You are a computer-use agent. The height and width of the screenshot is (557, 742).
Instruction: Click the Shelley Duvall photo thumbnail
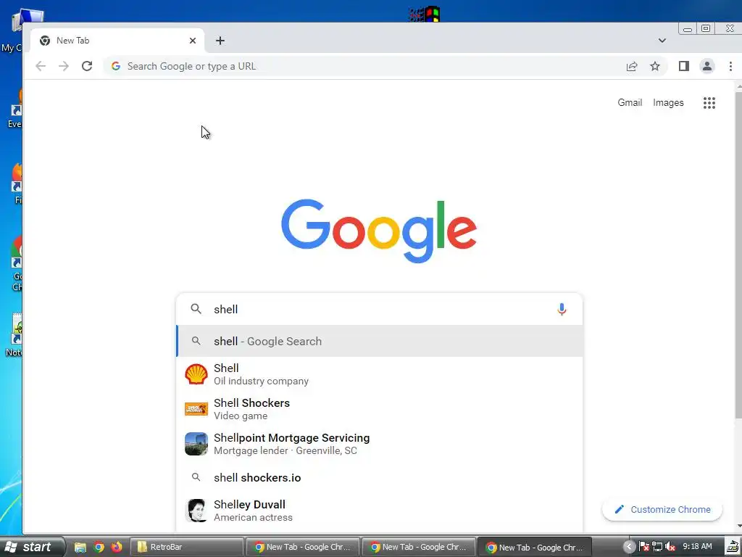click(x=196, y=511)
